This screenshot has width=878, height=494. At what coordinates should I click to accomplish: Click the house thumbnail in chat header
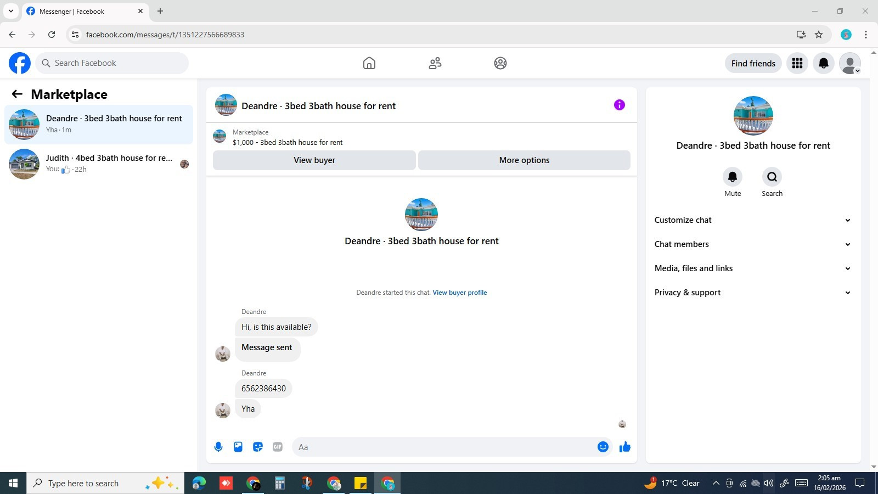point(226,105)
